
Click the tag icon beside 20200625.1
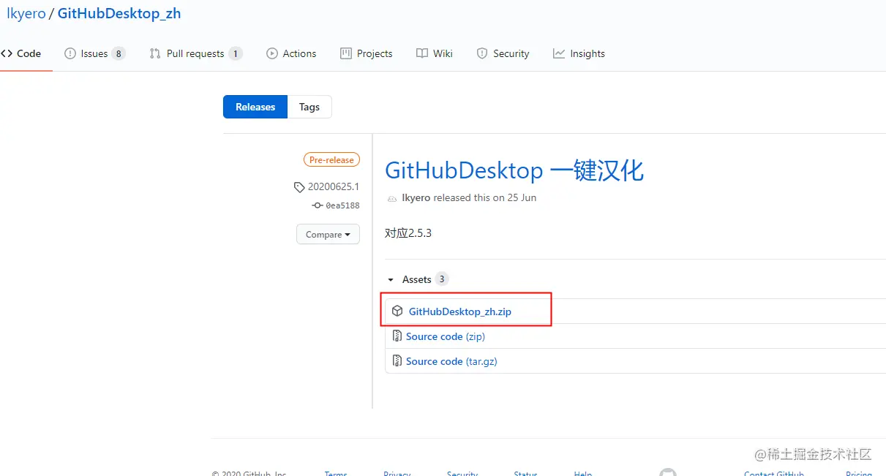coord(299,187)
